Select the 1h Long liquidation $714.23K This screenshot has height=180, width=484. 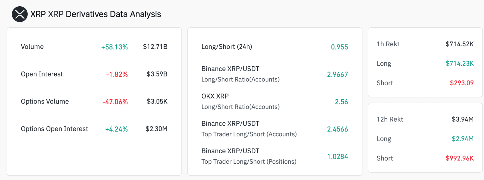pyautogui.click(x=459, y=64)
